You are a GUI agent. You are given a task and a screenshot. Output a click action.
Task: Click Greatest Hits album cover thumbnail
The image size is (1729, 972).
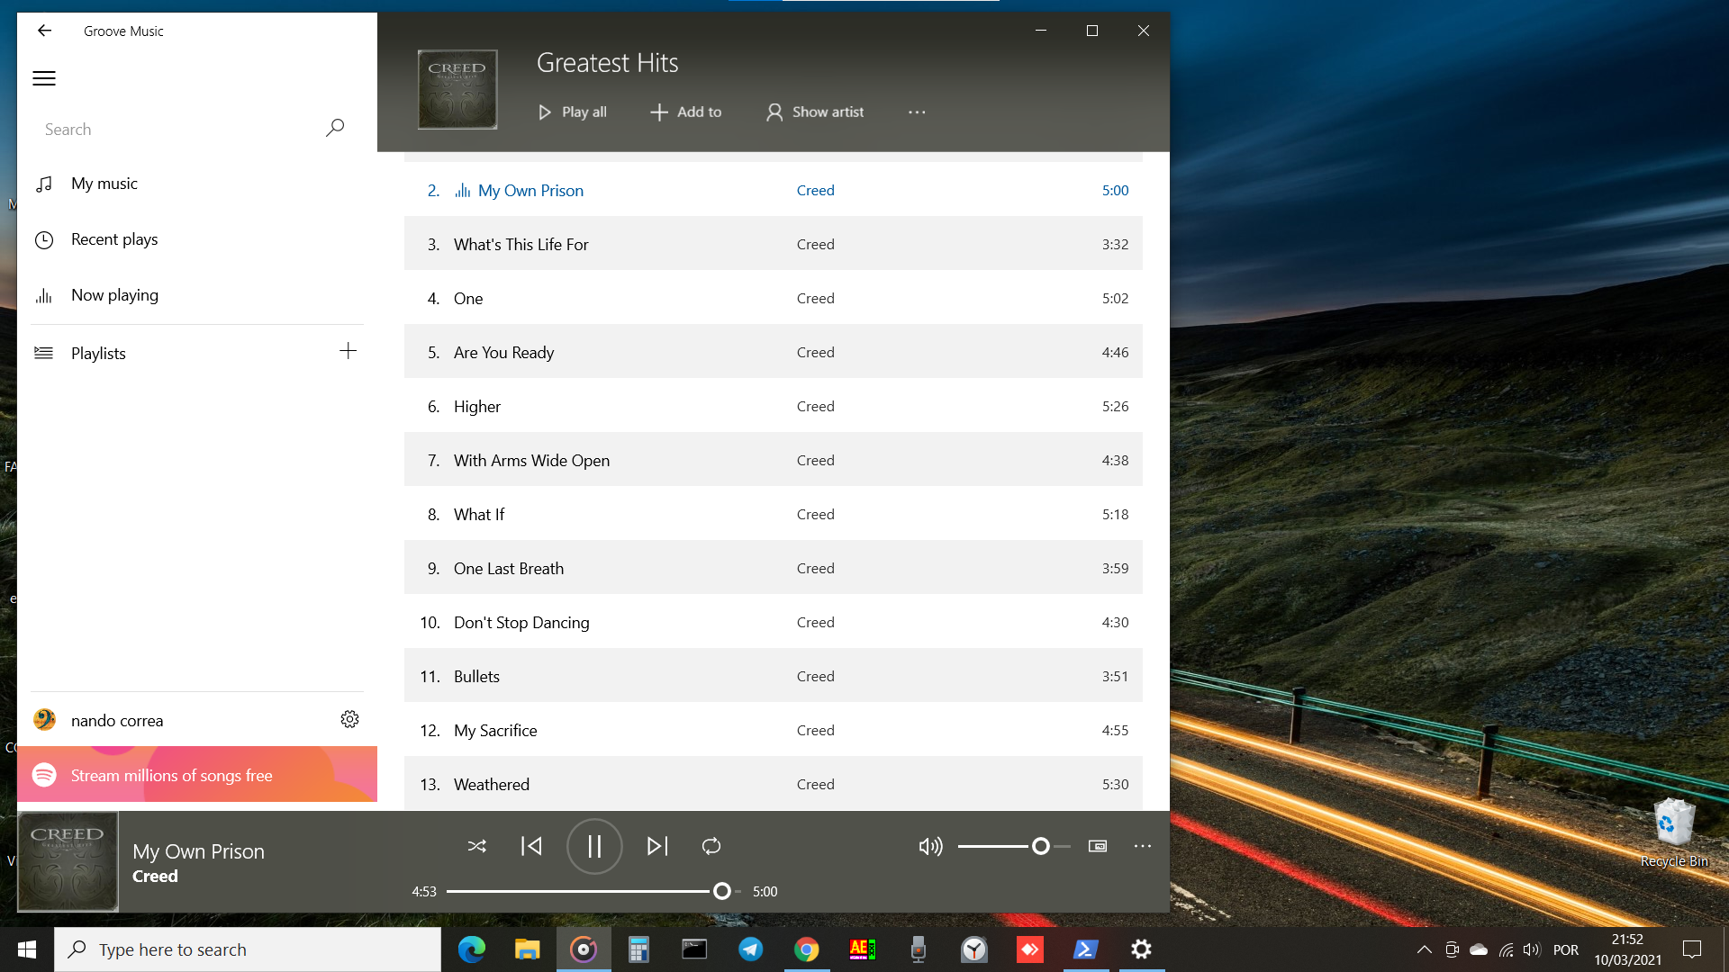point(457,89)
